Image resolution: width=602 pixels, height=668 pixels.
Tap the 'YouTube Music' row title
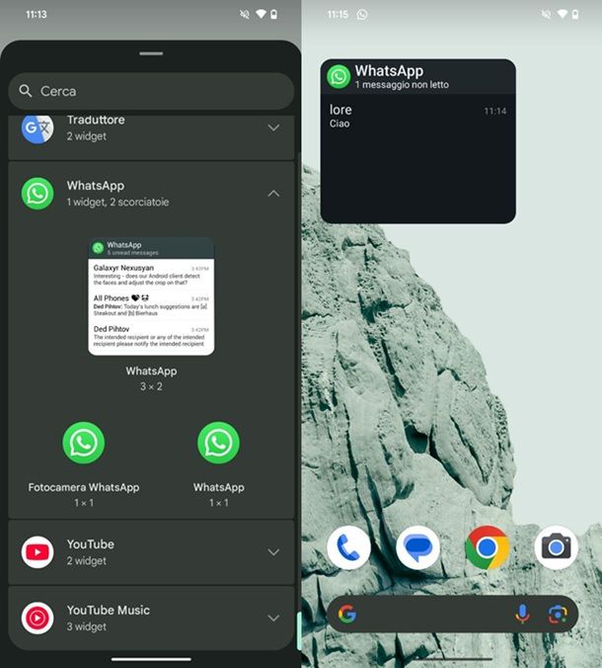pyautogui.click(x=108, y=610)
